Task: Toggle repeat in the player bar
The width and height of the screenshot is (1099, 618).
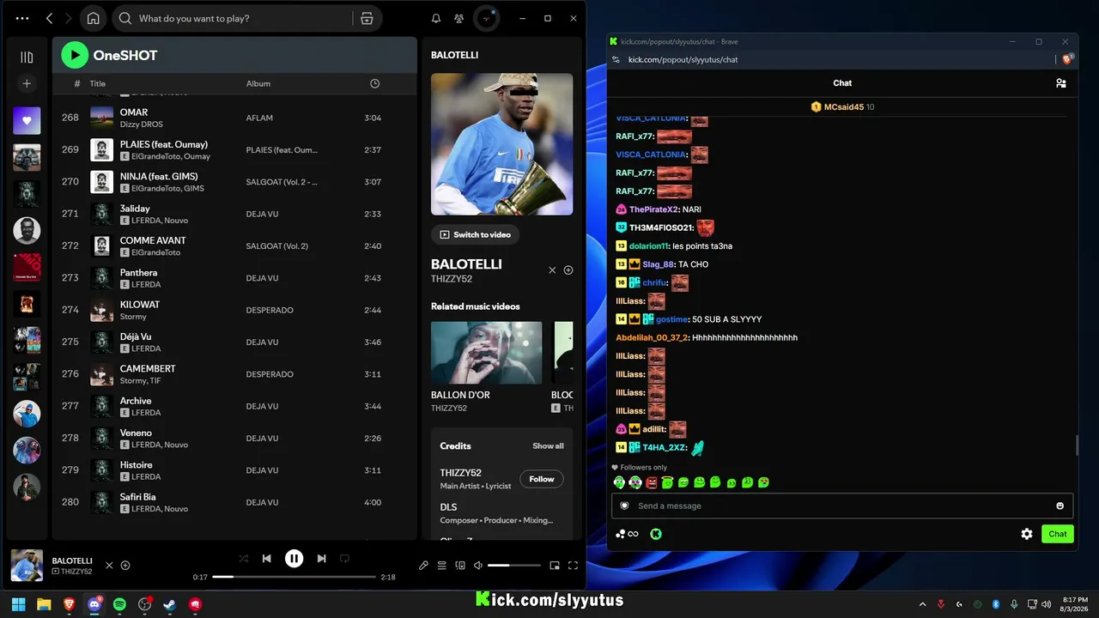Action: point(344,559)
